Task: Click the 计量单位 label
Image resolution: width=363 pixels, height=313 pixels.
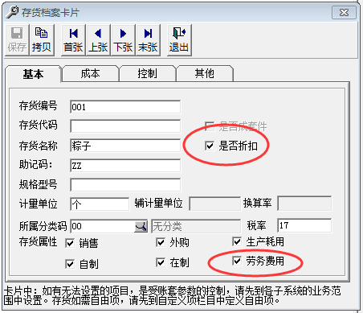Action: (38, 204)
